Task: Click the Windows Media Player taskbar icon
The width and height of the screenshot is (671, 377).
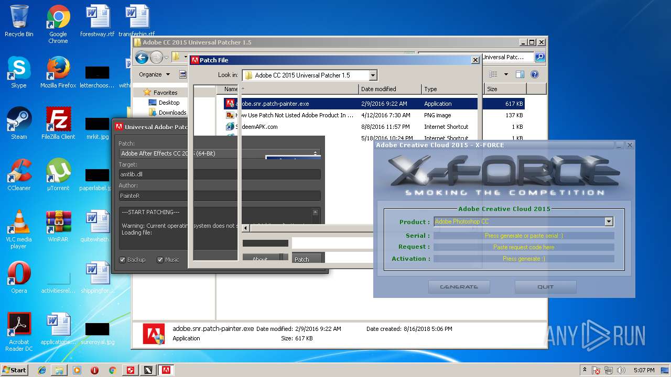Action: pos(77,370)
